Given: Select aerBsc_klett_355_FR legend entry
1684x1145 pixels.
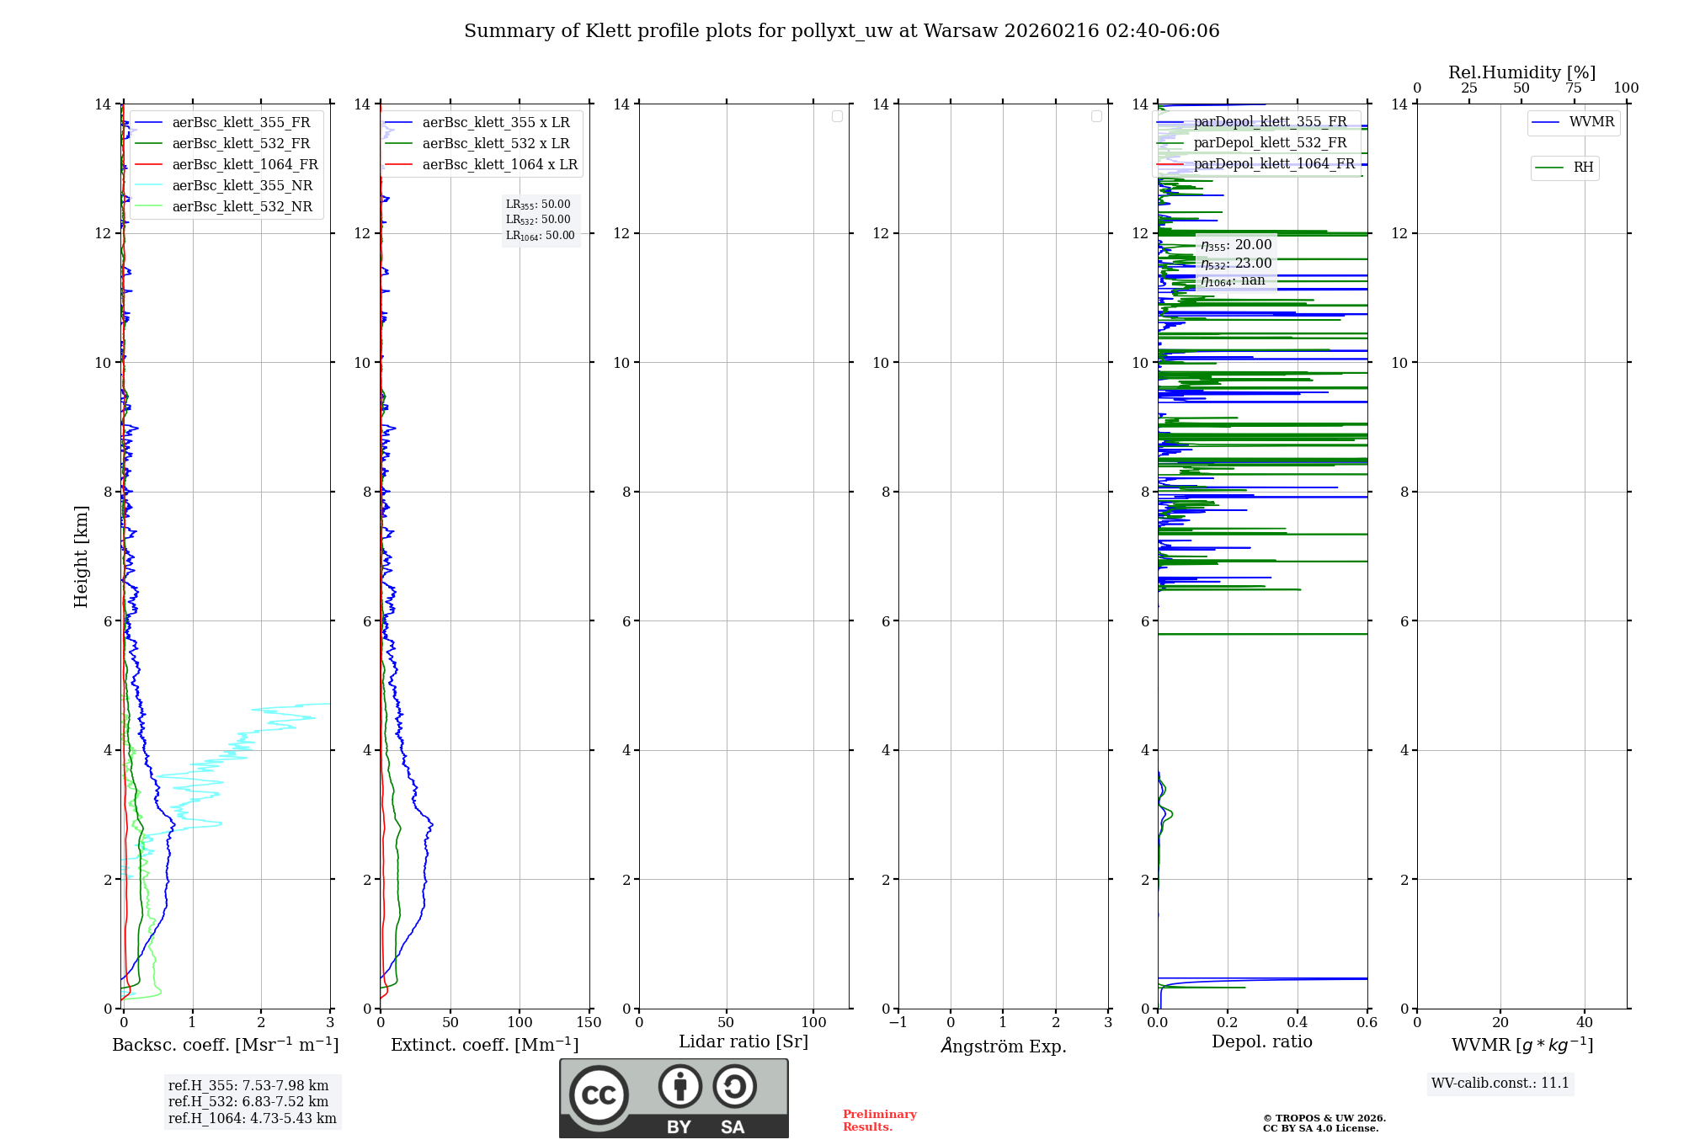Looking at the screenshot, I should [240, 123].
